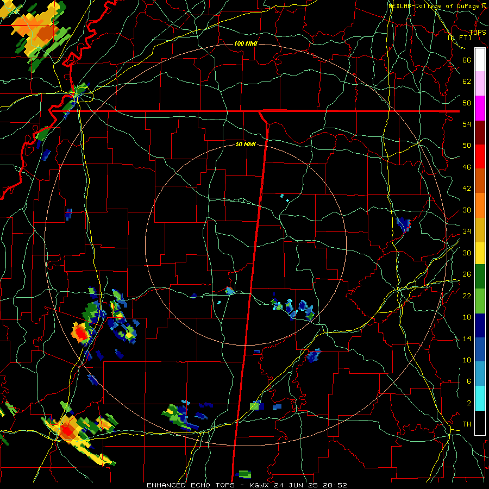Click the '100 NMI' range ring label
Image resolution: width=489 pixels, height=489 pixels.
tap(246, 43)
